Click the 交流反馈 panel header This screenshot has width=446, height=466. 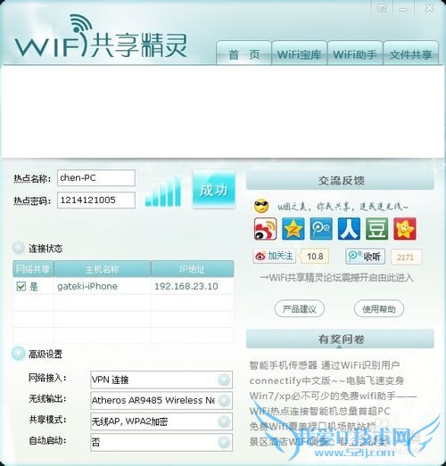coord(340,180)
